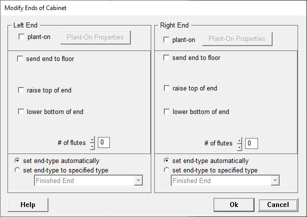
Task: Select Right End specified end-type option
Action: (x=167, y=170)
